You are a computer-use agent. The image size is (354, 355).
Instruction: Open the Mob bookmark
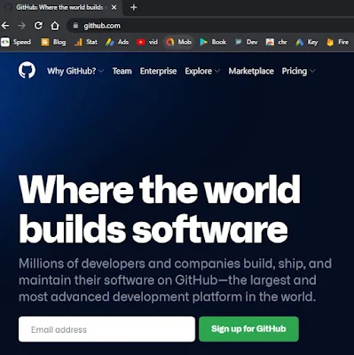click(178, 43)
